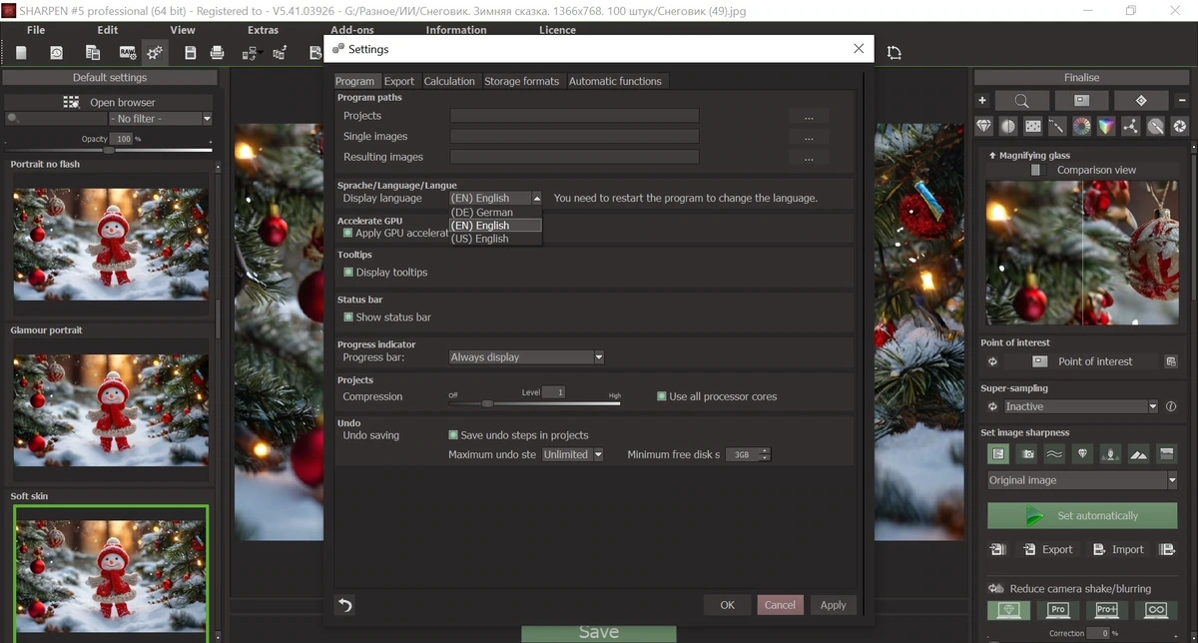This screenshot has width=1198, height=643.
Task: Click the print icon in the toolbar
Action: pyautogui.click(x=219, y=52)
